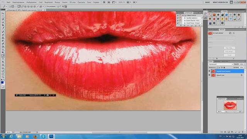Expand the Frame Channel action

coord(185,20)
